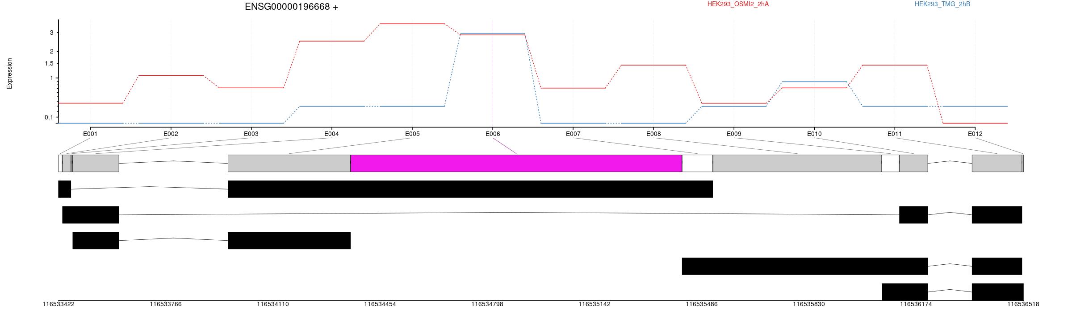Select exon label E001
Screen dimensions: 1072x312
90,134
